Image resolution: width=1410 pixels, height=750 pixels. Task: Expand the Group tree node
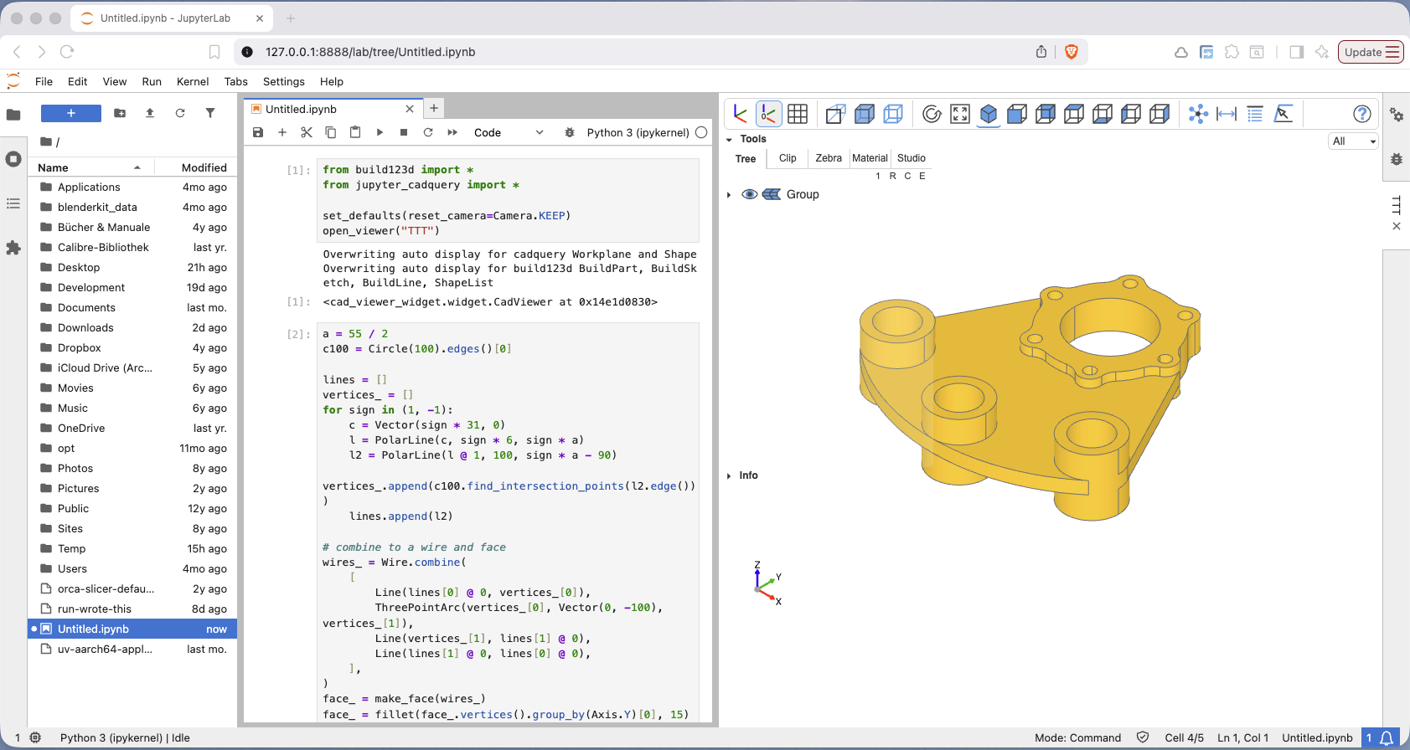tap(729, 195)
